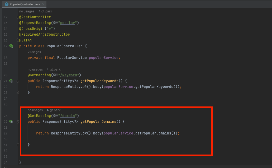Click the @CrossOrigin annotation text

32,29
